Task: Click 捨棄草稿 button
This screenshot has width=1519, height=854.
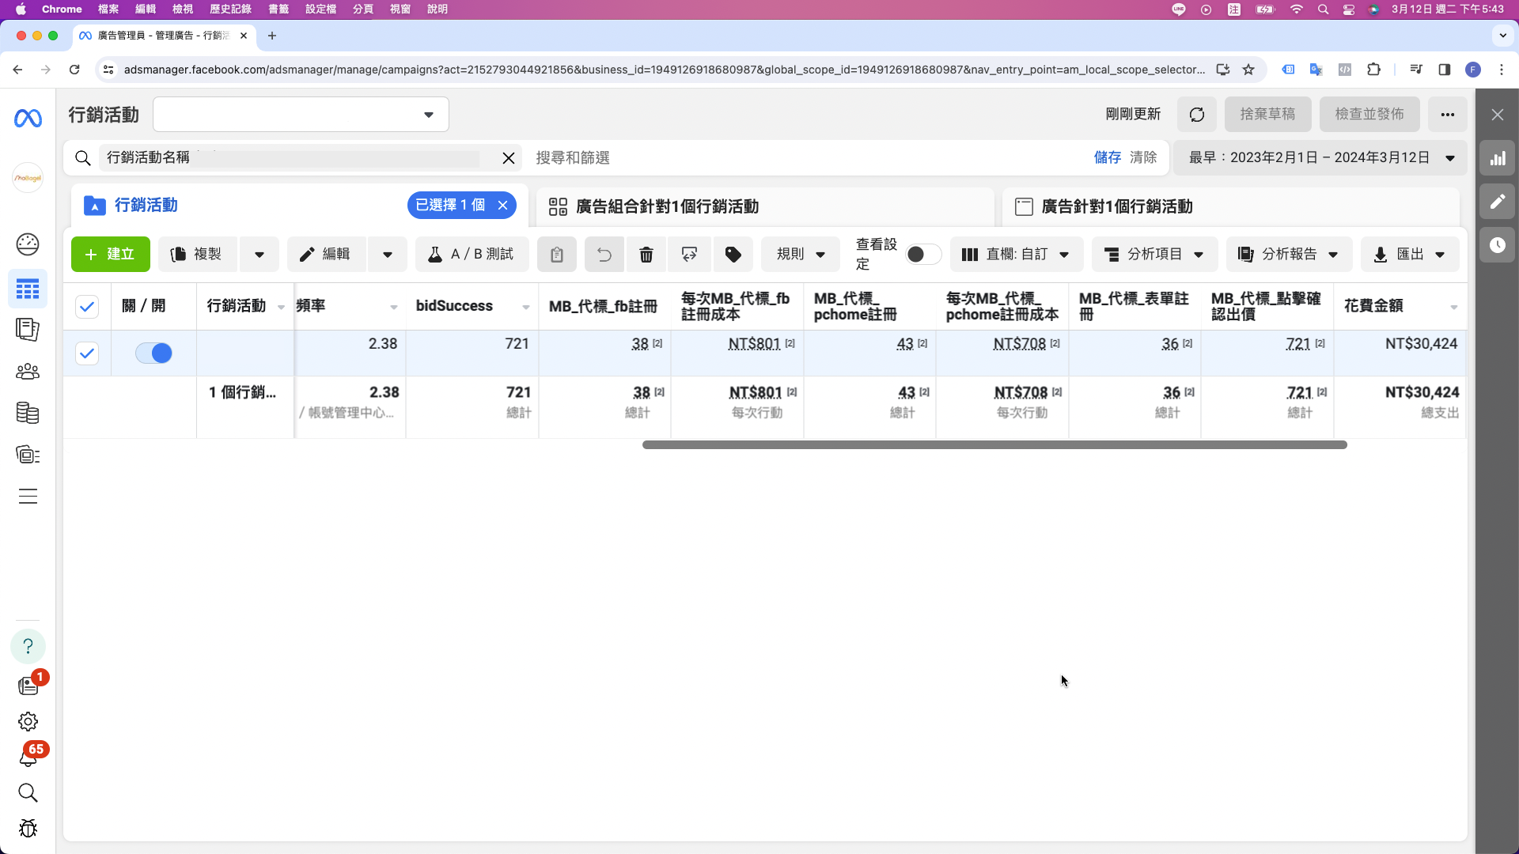Action: pos(1267,115)
